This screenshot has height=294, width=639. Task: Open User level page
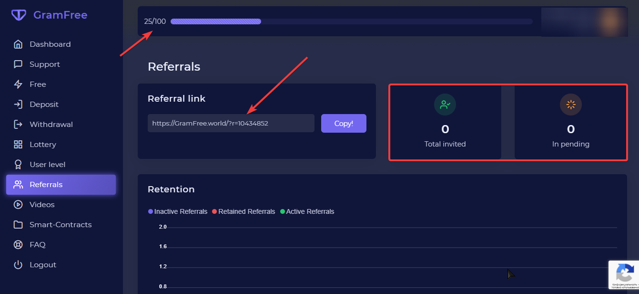pos(61,165)
